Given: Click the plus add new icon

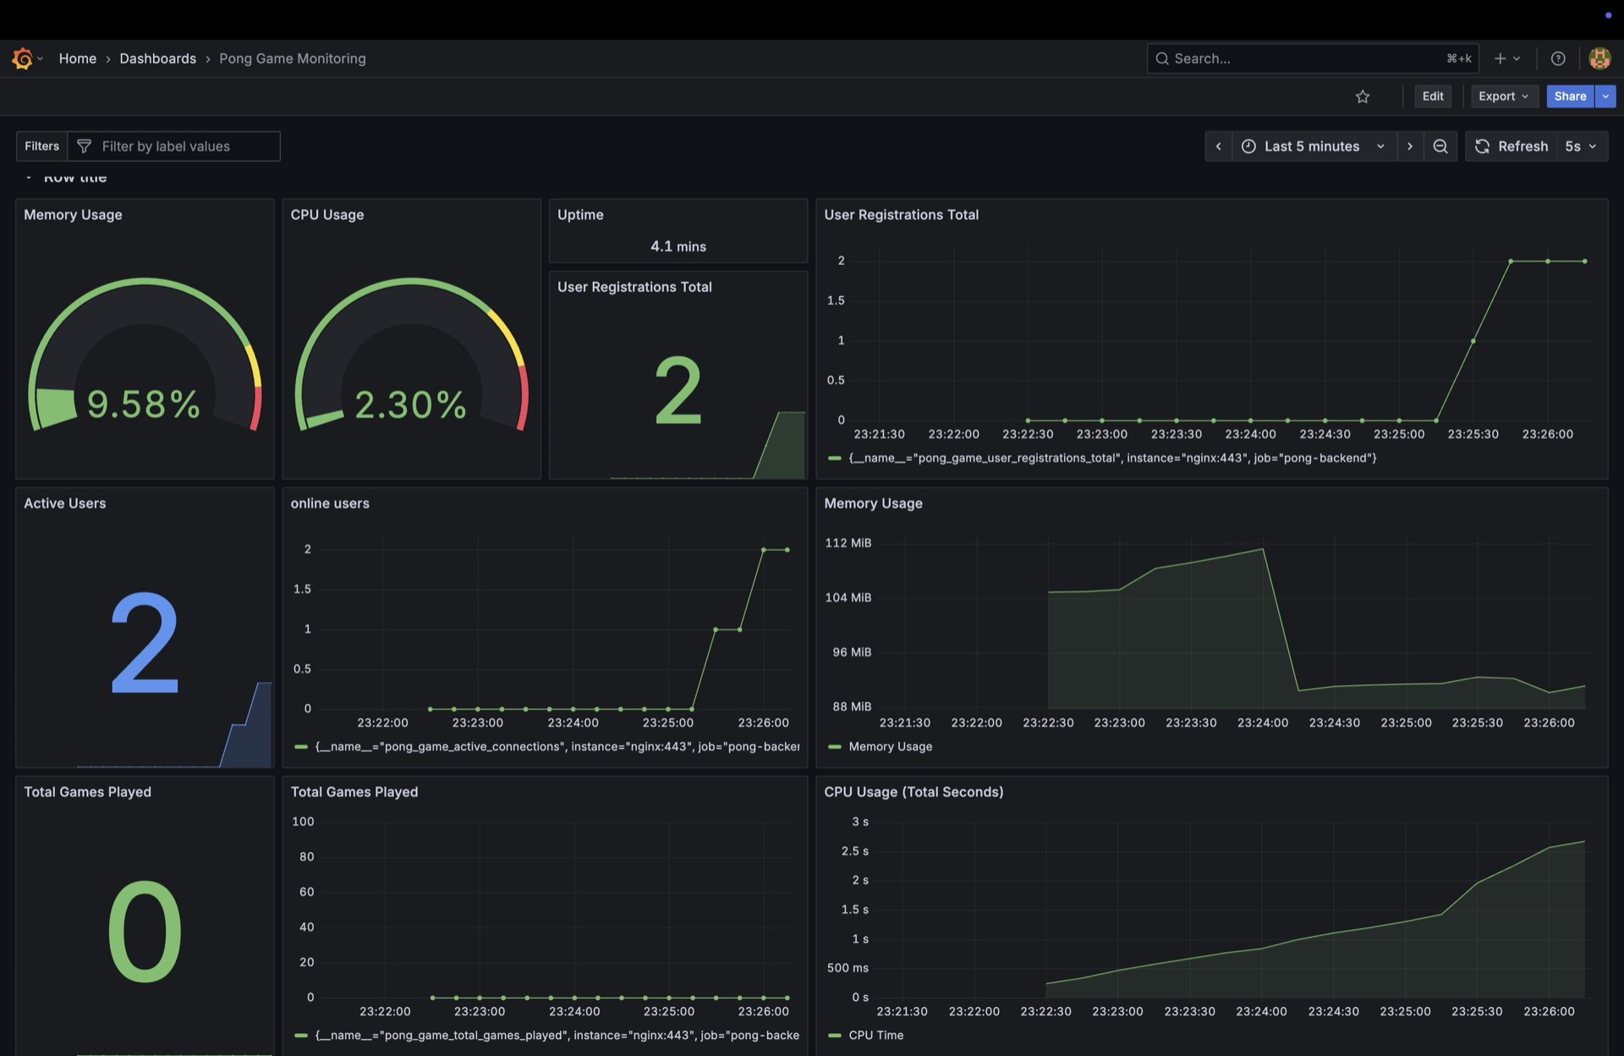Looking at the screenshot, I should tap(1500, 58).
